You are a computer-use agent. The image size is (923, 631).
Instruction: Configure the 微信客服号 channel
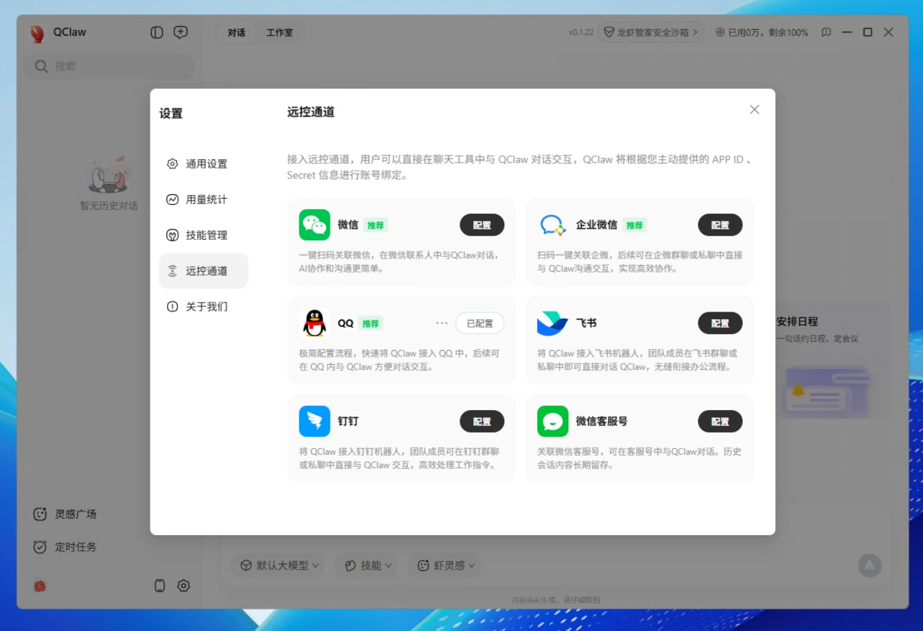pyautogui.click(x=720, y=421)
